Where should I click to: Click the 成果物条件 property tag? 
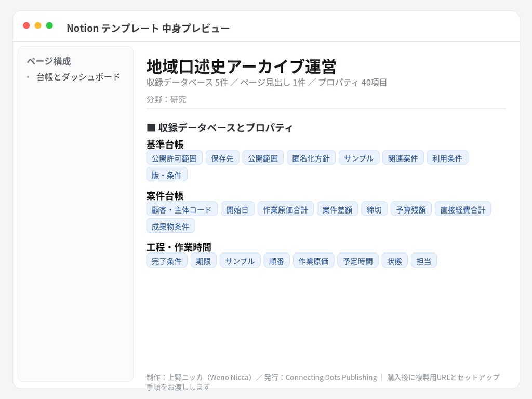tap(170, 227)
